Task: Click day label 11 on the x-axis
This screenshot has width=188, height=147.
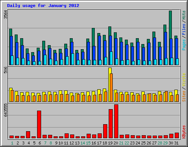Action: click(66, 143)
